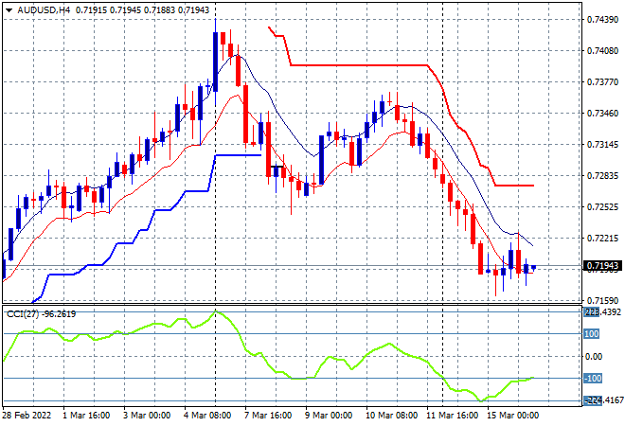Click the CCI 0.00 level label
The image size is (625, 426).
[592, 357]
